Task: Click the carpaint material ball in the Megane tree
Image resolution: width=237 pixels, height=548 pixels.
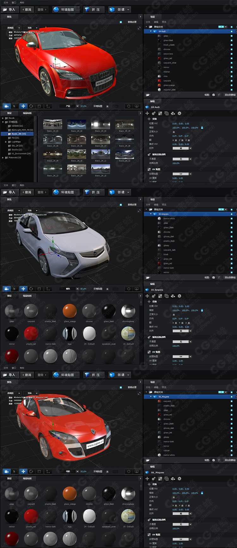Action: (x=159, y=401)
